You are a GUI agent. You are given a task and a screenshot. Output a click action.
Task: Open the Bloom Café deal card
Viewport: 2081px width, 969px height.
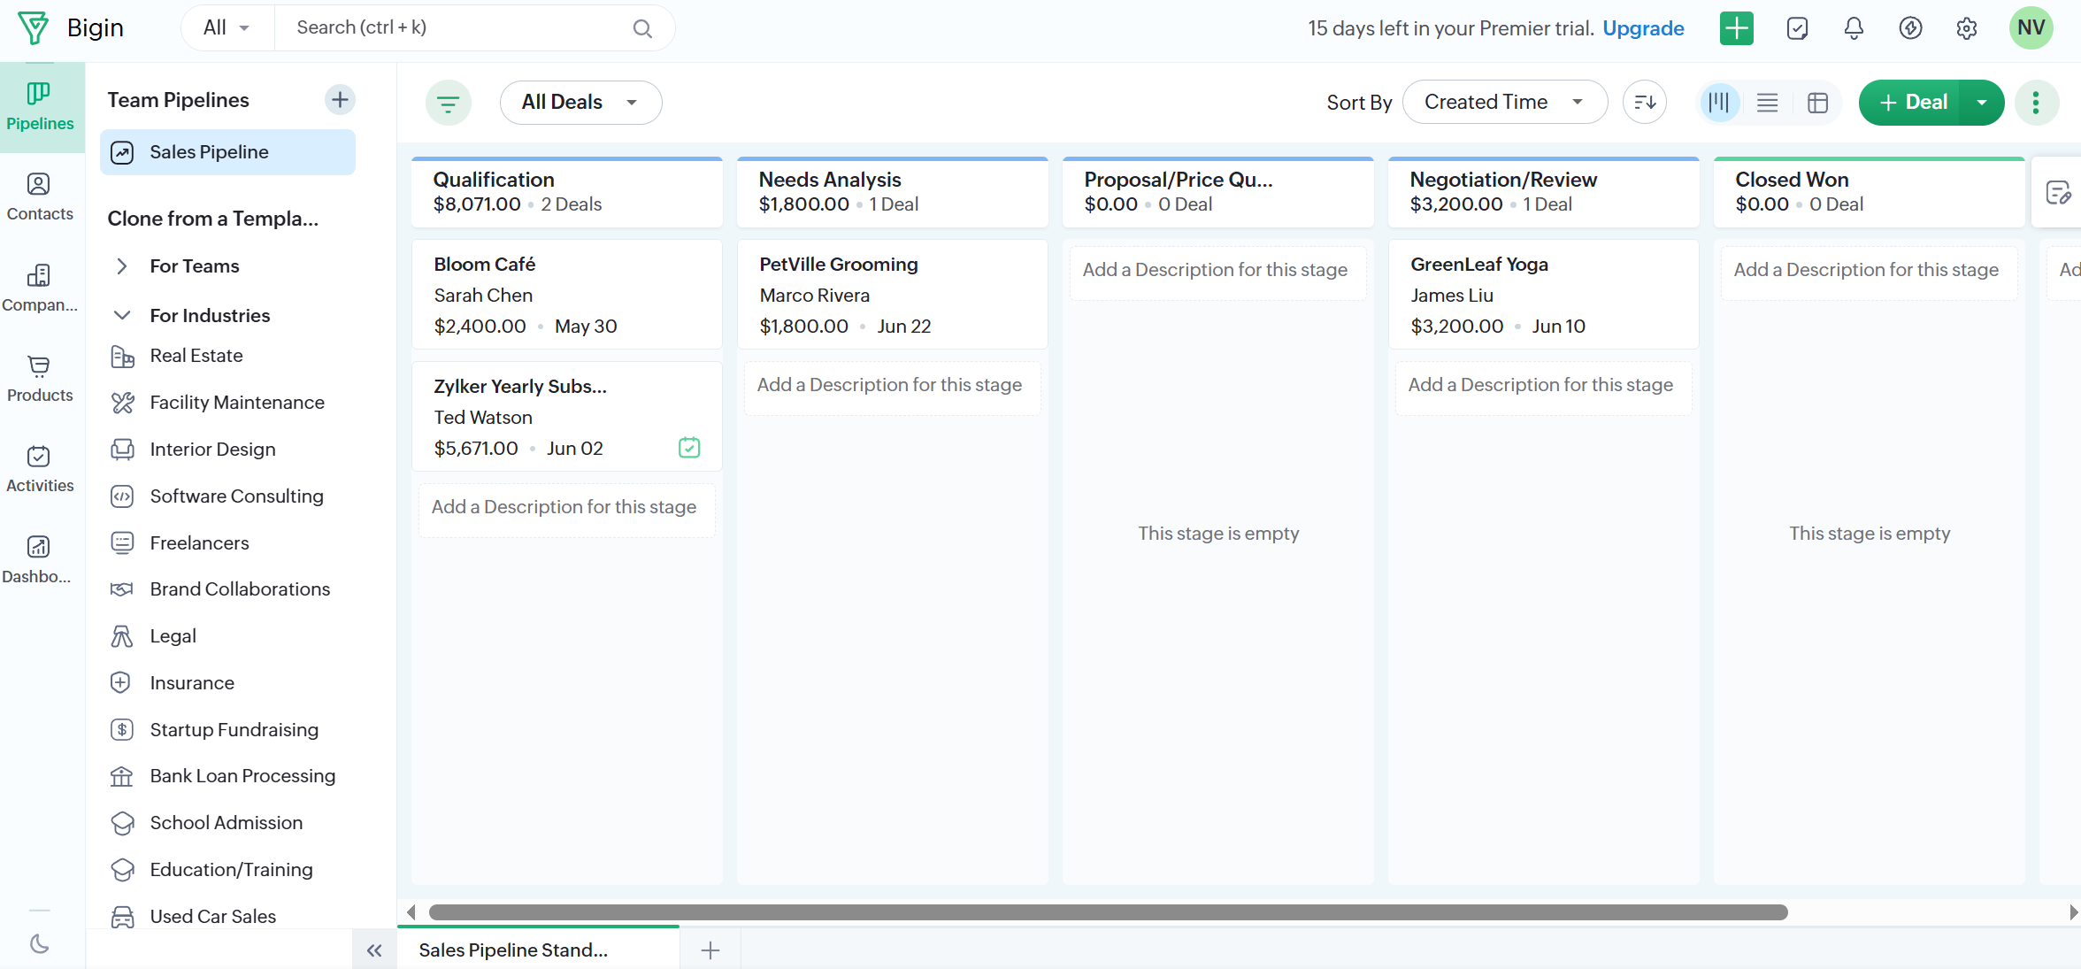point(567,295)
